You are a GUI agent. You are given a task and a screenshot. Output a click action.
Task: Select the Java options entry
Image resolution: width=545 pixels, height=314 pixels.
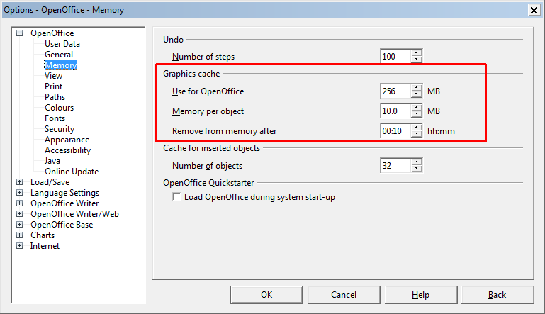52,161
